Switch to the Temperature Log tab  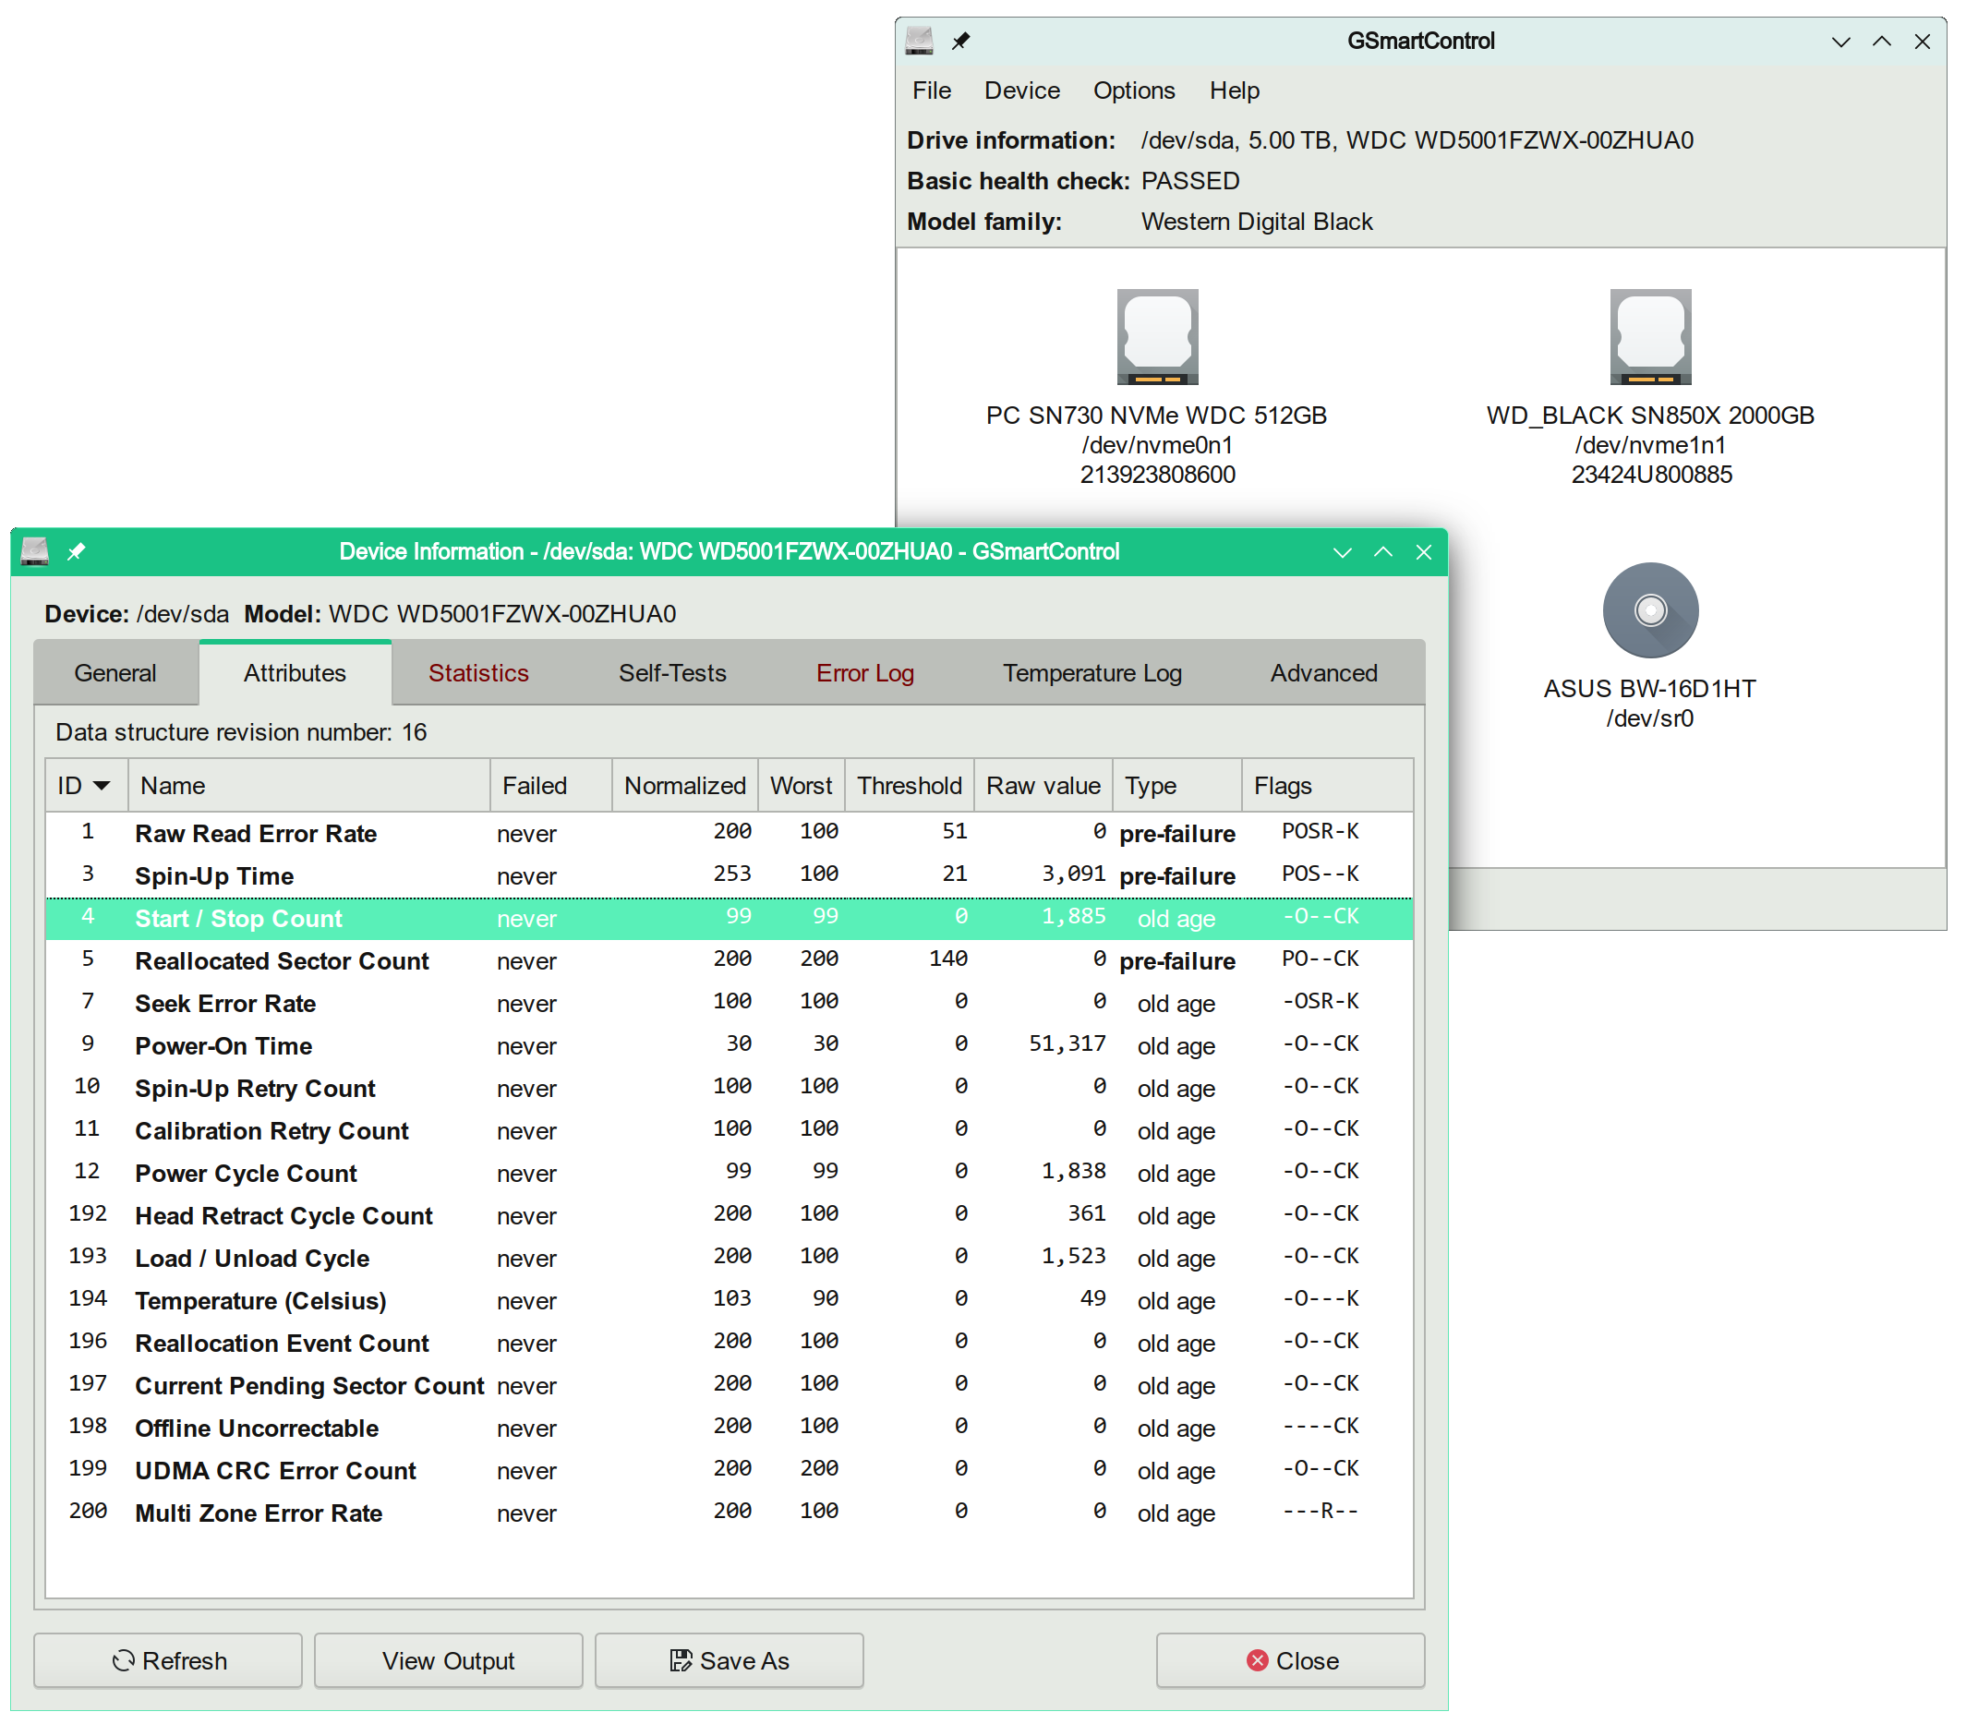(x=1092, y=672)
